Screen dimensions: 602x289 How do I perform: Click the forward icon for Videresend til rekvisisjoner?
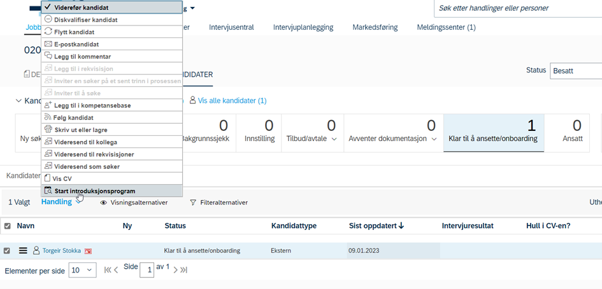coord(48,154)
